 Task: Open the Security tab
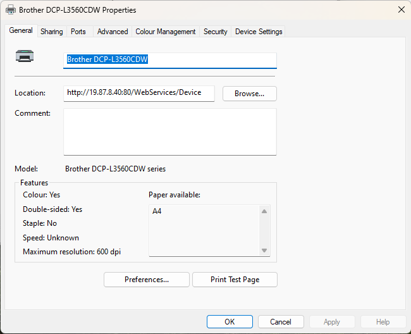pyautogui.click(x=215, y=32)
